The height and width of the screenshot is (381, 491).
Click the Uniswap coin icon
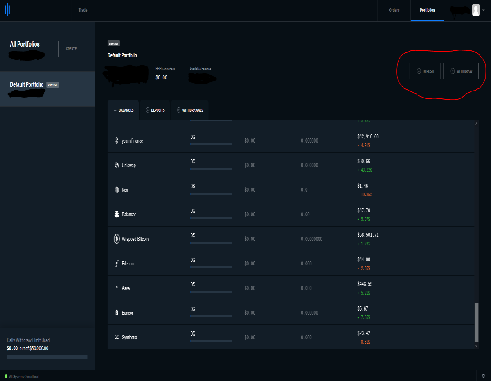tap(117, 165)
